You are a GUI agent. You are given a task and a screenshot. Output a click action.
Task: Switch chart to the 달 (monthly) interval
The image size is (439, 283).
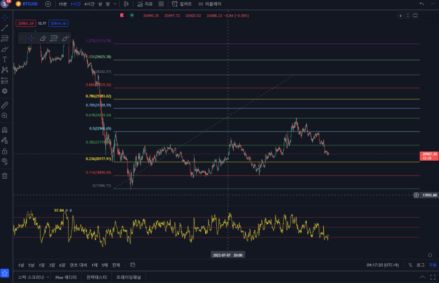pyautogui.click(x=108, y=4)
